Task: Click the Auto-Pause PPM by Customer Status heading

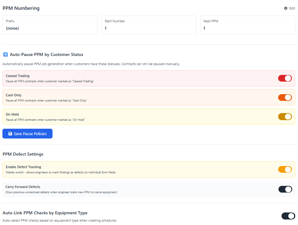Action: pos(46,54)
